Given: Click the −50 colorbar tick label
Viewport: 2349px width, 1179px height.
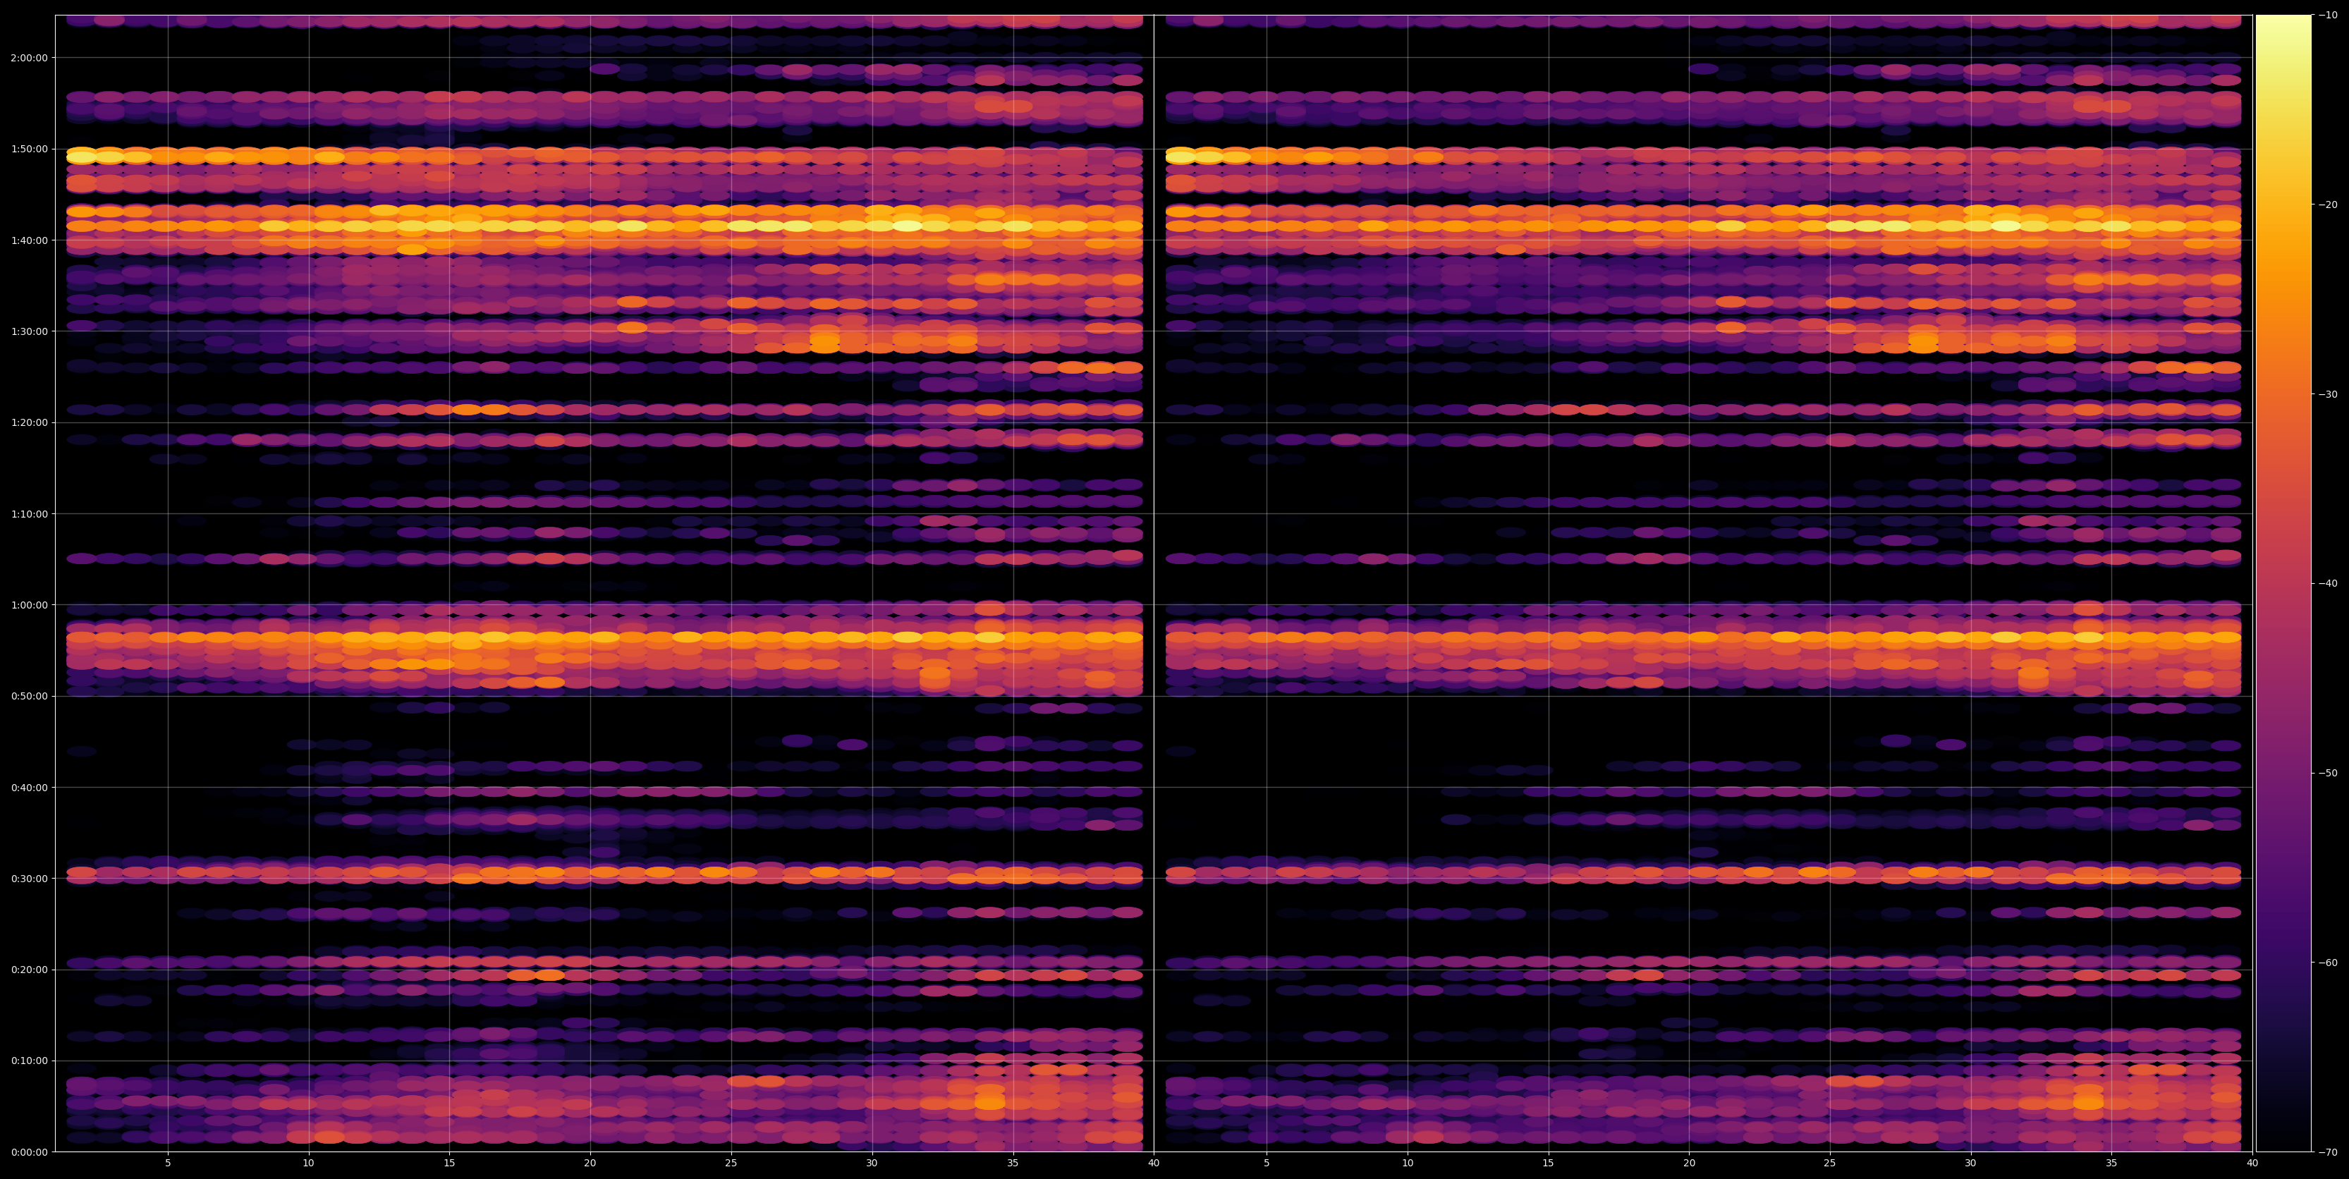Looking at the screenshot, I should click(2328, 774).
